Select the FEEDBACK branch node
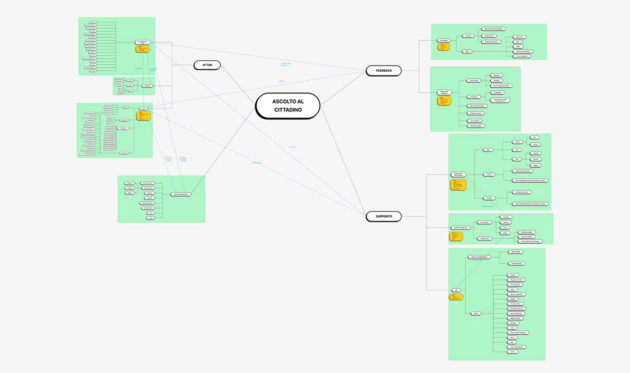This screenshot has height=373, width=630. 384,71
